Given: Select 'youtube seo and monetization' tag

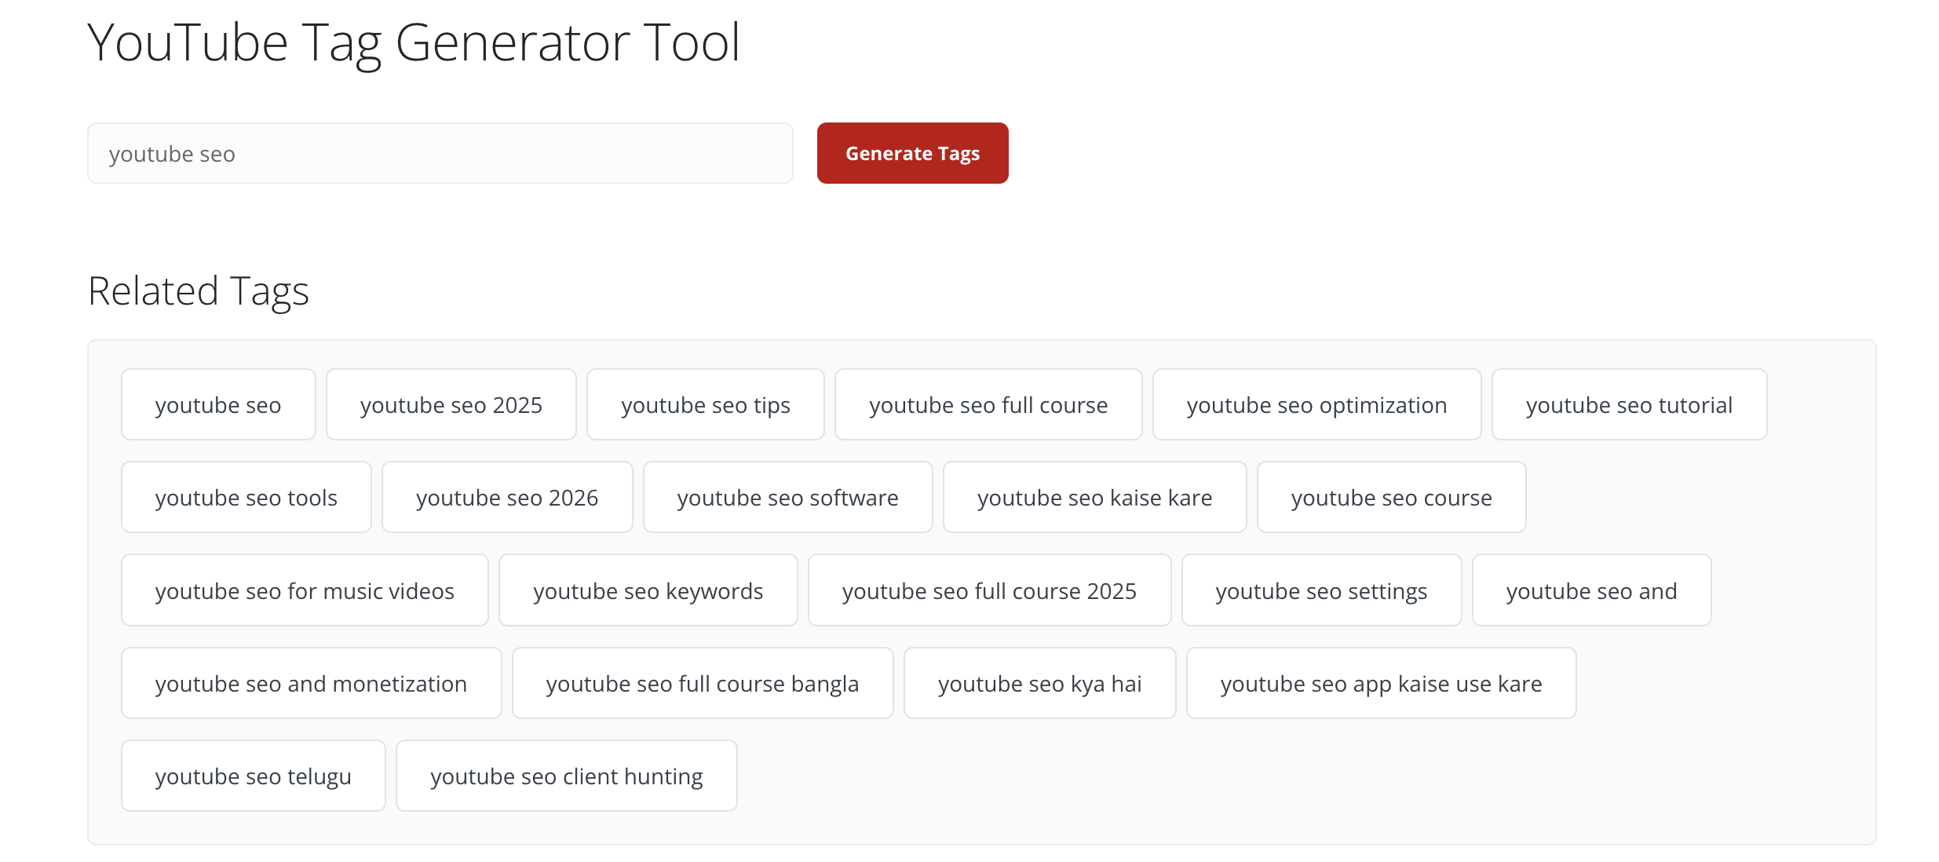Looking at the screenshot, I should coord(312,683).
